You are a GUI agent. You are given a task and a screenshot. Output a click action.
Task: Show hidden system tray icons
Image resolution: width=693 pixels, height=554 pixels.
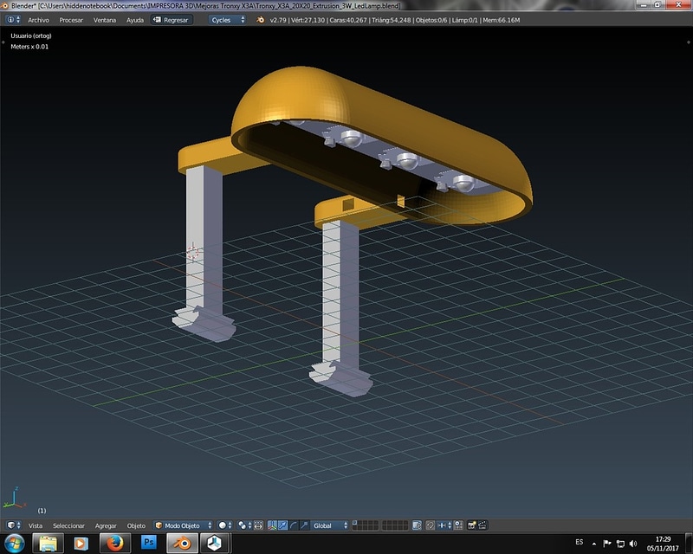point(594,544)
